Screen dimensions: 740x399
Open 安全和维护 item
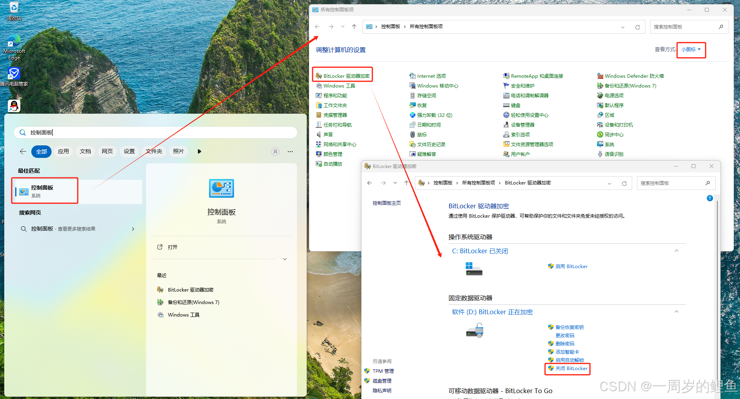[519, 86]
